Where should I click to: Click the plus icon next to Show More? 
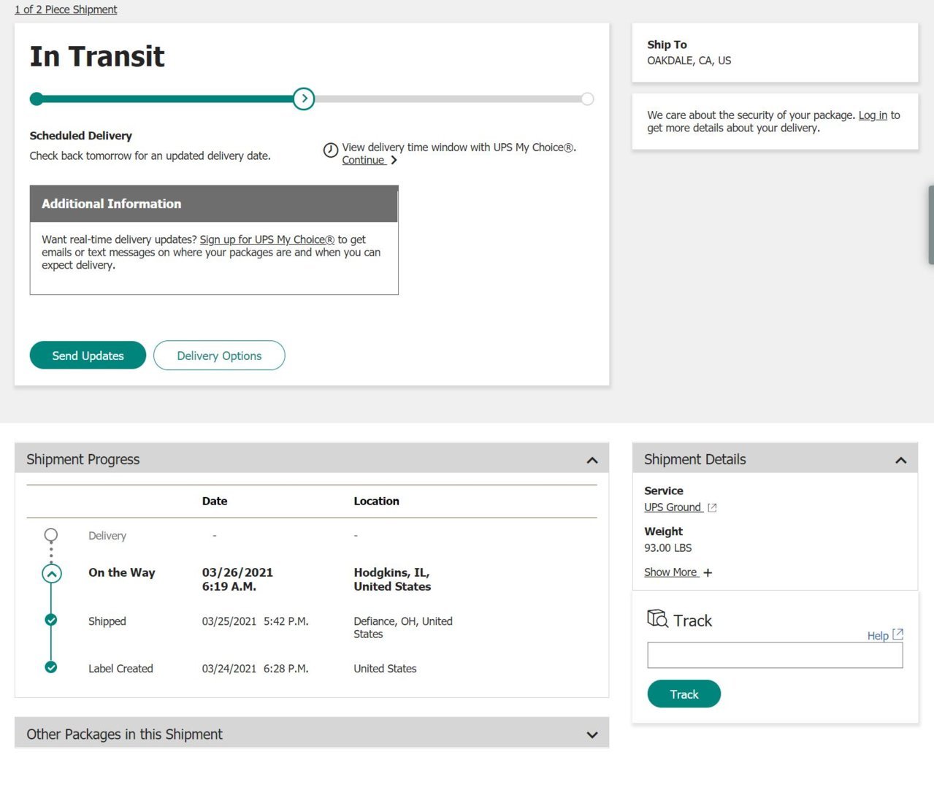pos(708,573)
